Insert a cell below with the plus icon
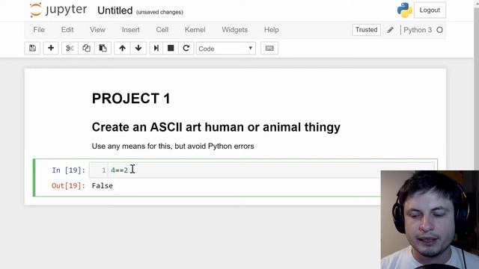479x269 pixels. tap(51, 48)
